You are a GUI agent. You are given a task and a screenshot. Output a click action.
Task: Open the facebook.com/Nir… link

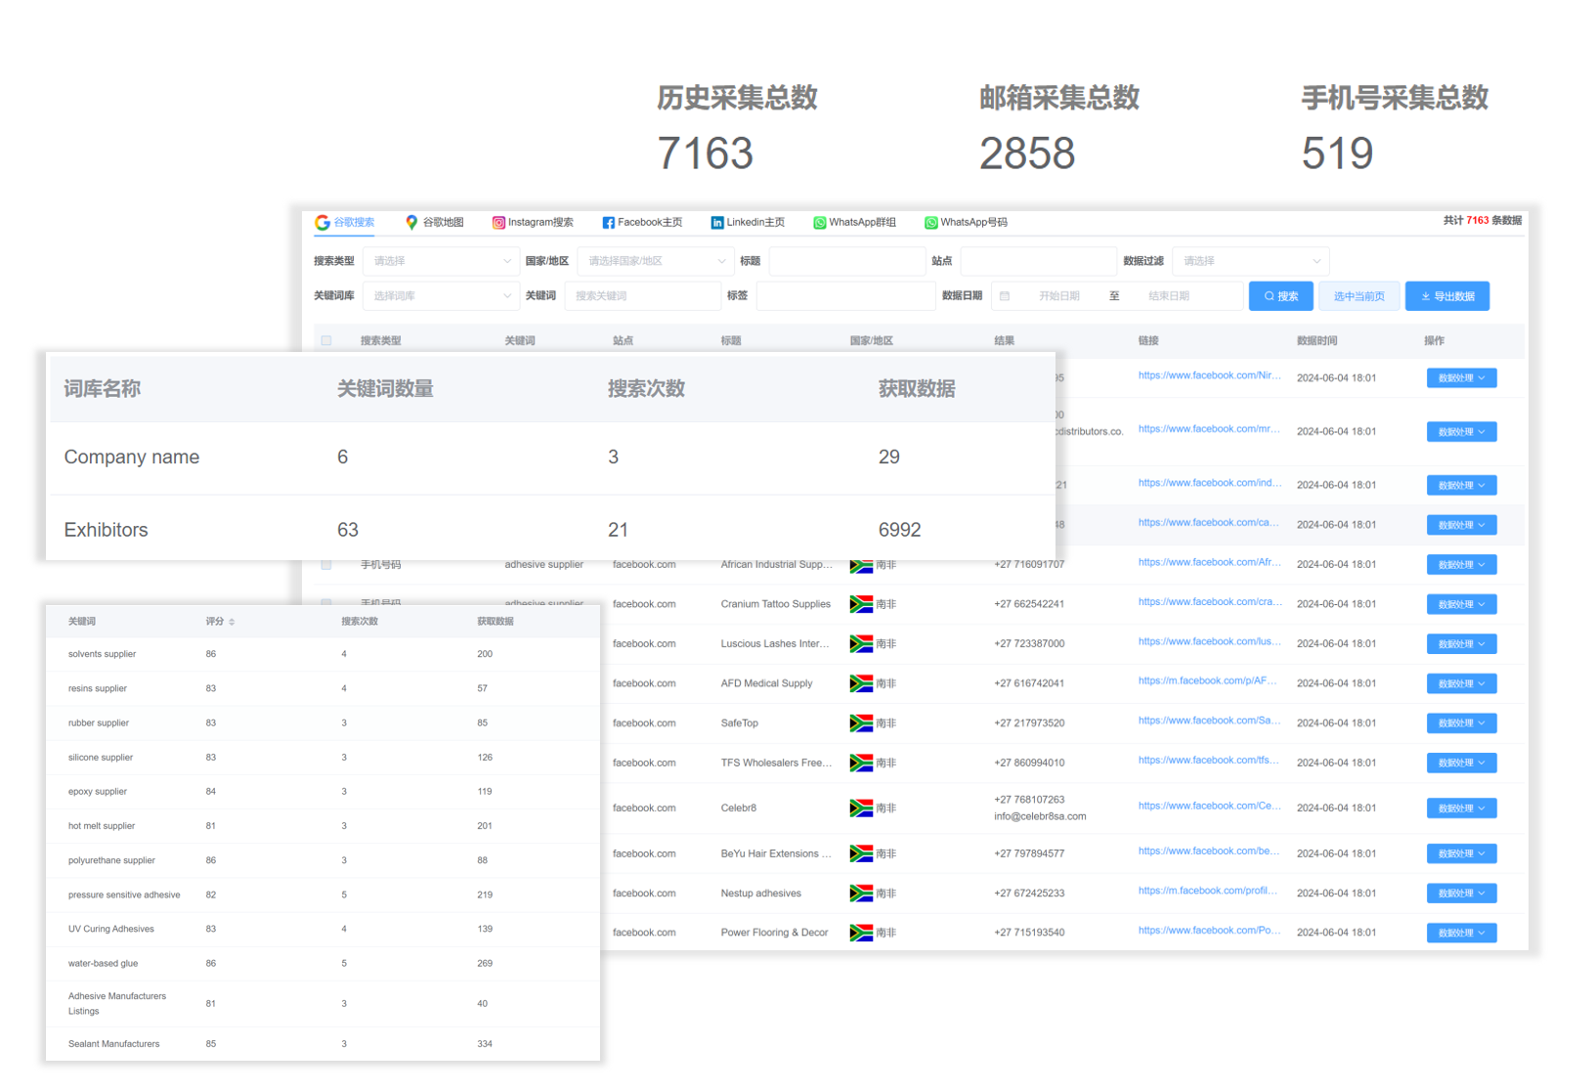point(1210,375)
